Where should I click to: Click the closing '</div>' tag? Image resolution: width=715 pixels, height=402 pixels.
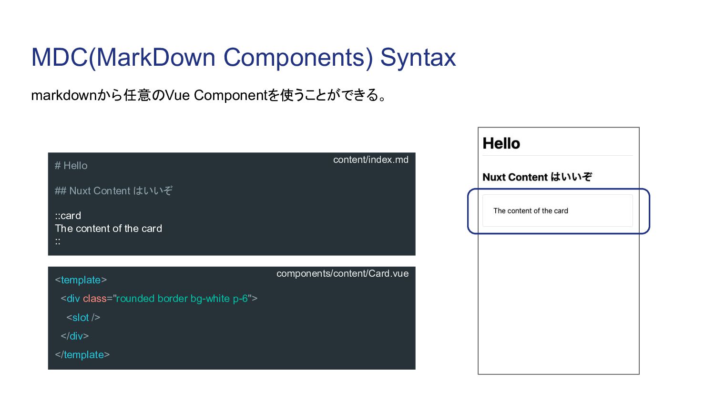[74, 336]
